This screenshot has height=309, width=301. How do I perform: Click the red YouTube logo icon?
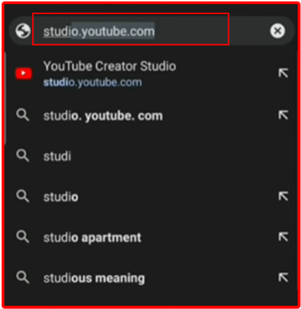[x=24, y=74]
